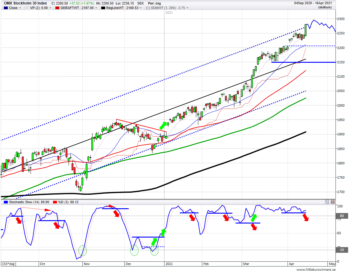Click the Apr label on time axis
Screen dimensions: 349x271
291,264
